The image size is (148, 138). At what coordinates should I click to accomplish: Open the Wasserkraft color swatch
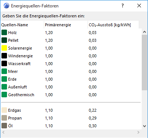point(4,64)
